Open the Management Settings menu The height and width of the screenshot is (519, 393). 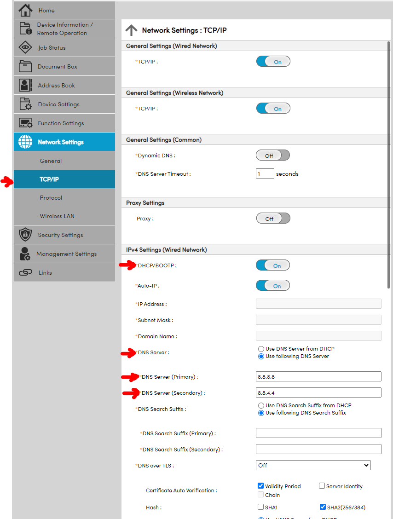64,254
